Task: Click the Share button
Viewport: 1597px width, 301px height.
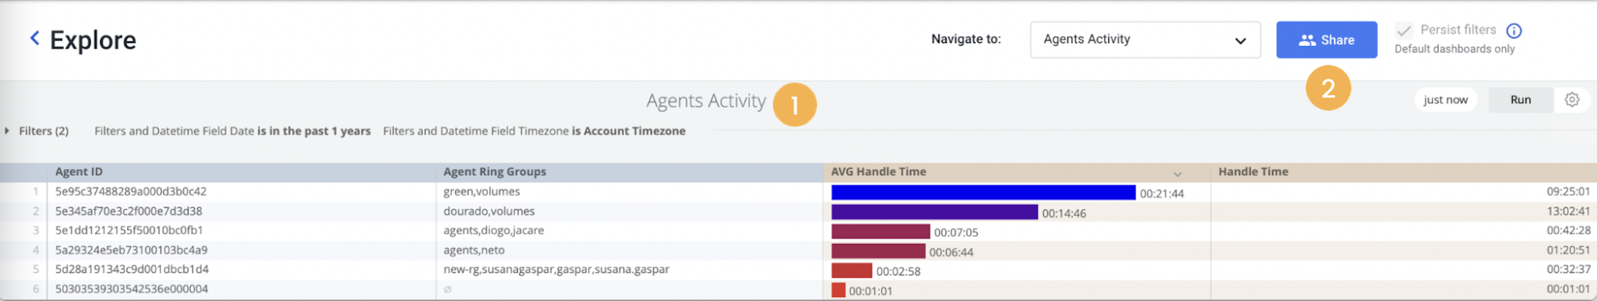Action: (1326, 40)
